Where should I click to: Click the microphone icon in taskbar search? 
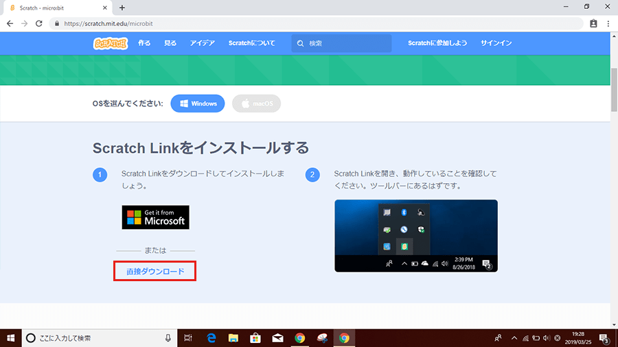pyautogui.click(x=168, y=338)
